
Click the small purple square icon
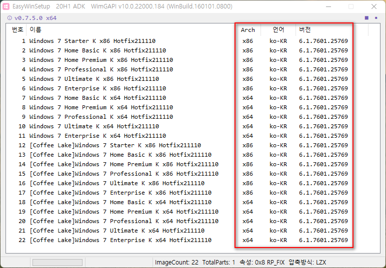pyautogui.click(x=376, y=18)
